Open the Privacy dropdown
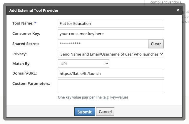189x124 pixels. click(111, 54)
